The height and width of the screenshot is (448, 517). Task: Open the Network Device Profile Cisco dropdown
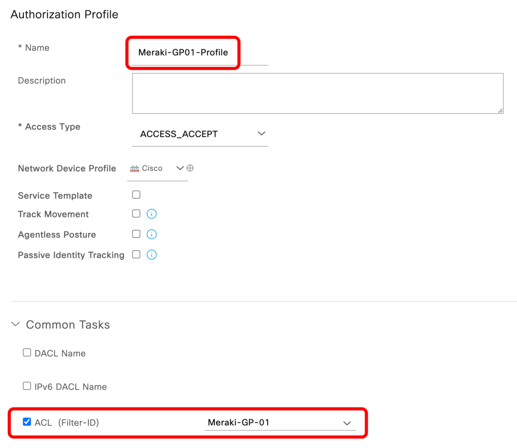pos(158,168)
